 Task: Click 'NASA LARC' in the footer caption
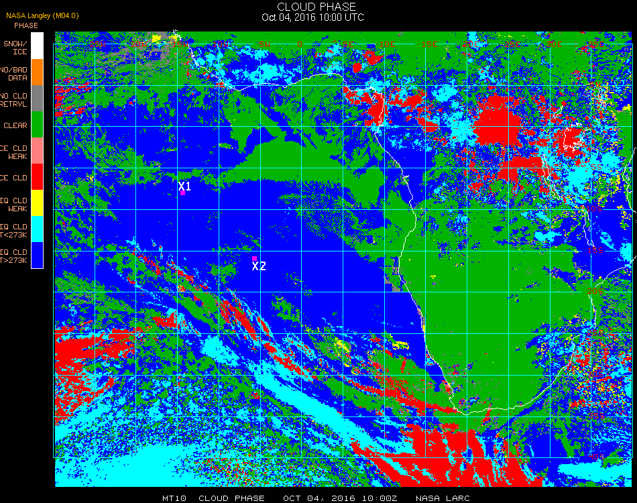443,498
